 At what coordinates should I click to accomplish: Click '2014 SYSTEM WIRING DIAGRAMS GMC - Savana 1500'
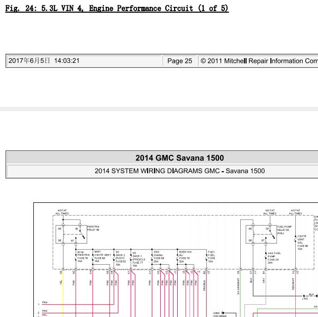(x=180, y=171)
